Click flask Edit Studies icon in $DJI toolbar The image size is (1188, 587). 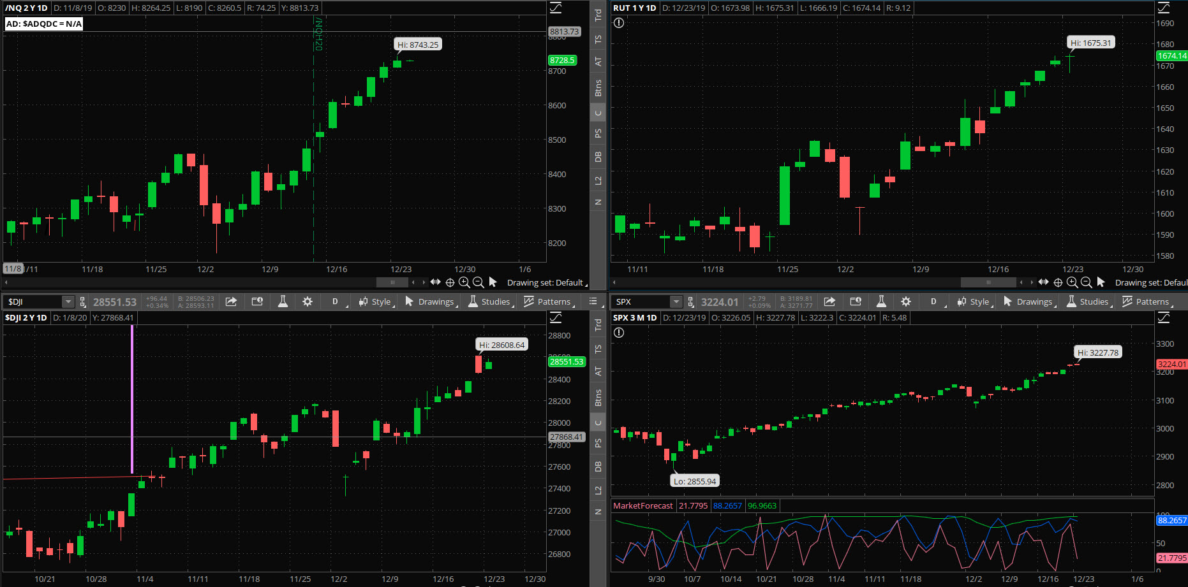pos(283,301)
